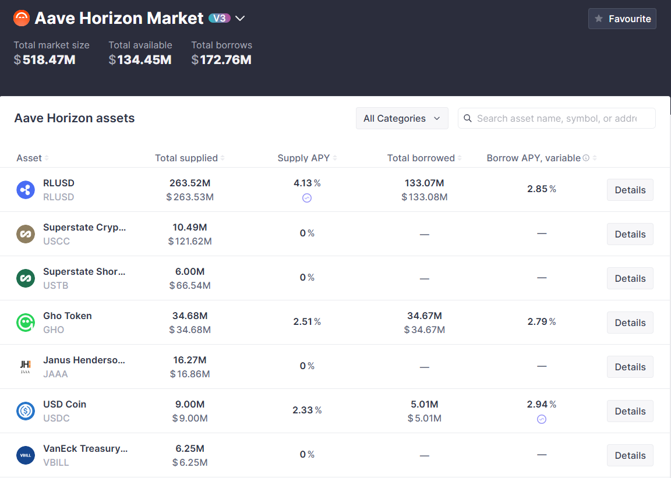Click the VanEck Treasury... asset name
Image resolution: width=671 pixels, height=478 pixels.
coord(85,448)
